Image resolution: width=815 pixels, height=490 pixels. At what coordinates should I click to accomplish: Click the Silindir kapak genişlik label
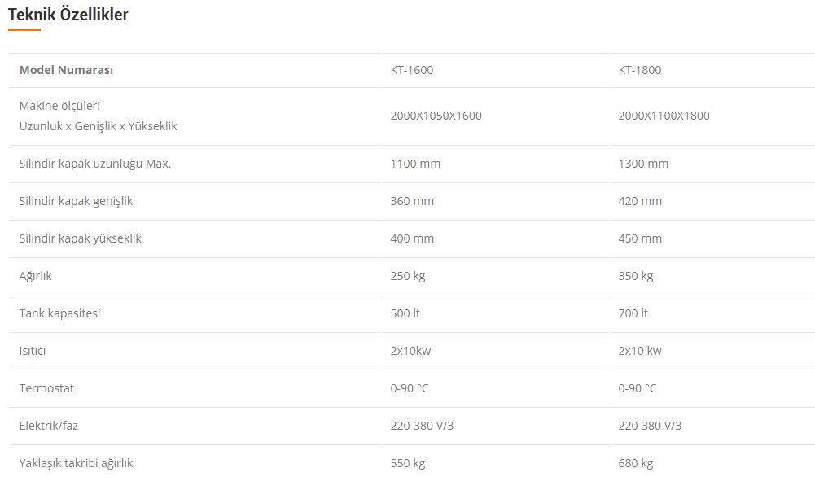tap(76, 201)
